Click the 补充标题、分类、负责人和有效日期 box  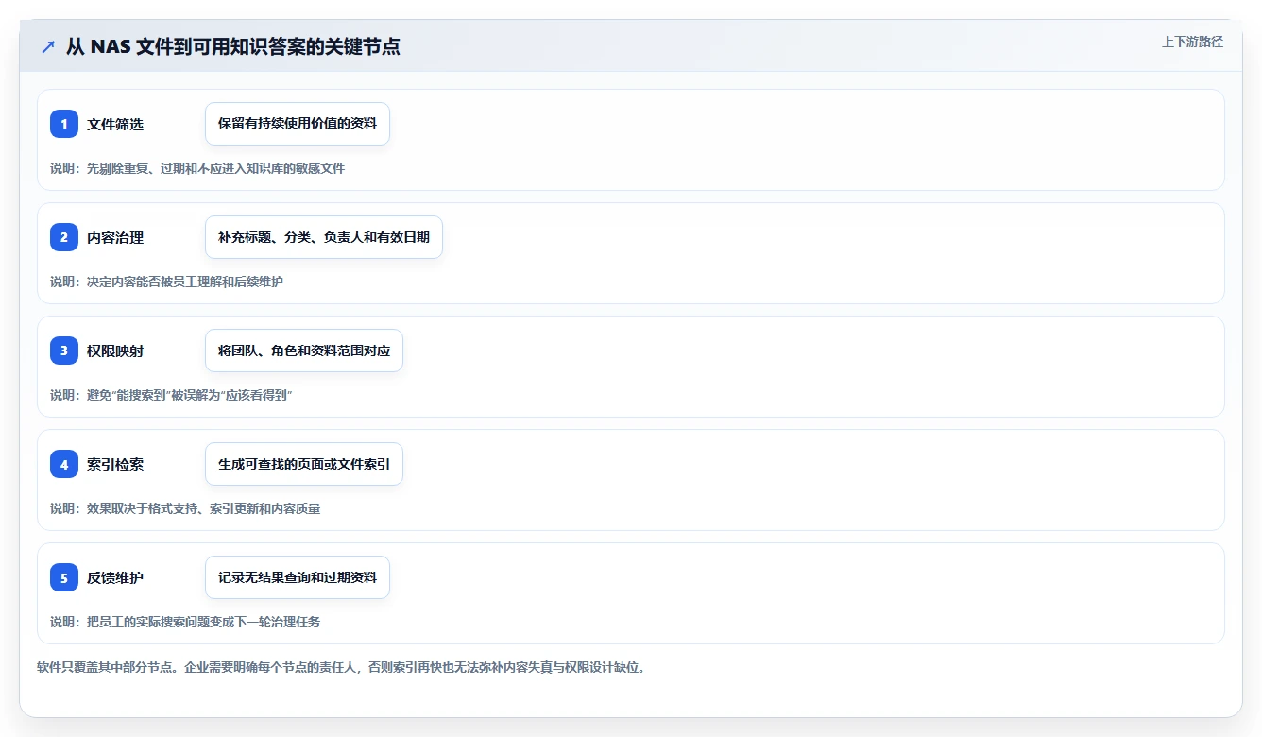(324, 237)
